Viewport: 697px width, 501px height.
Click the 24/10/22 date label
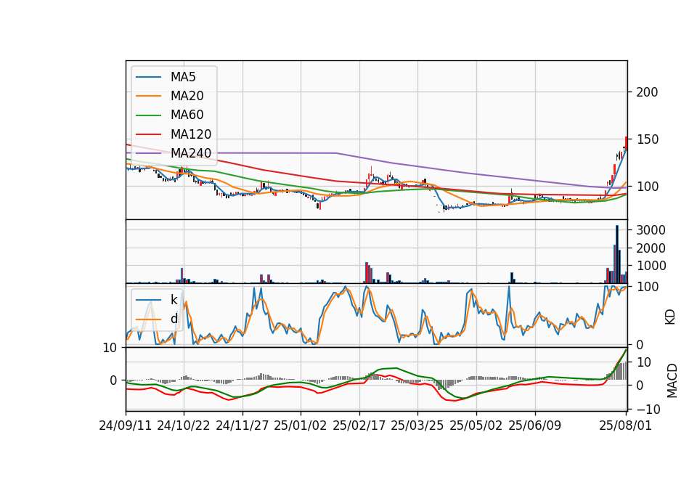click(x=184, y=425)
